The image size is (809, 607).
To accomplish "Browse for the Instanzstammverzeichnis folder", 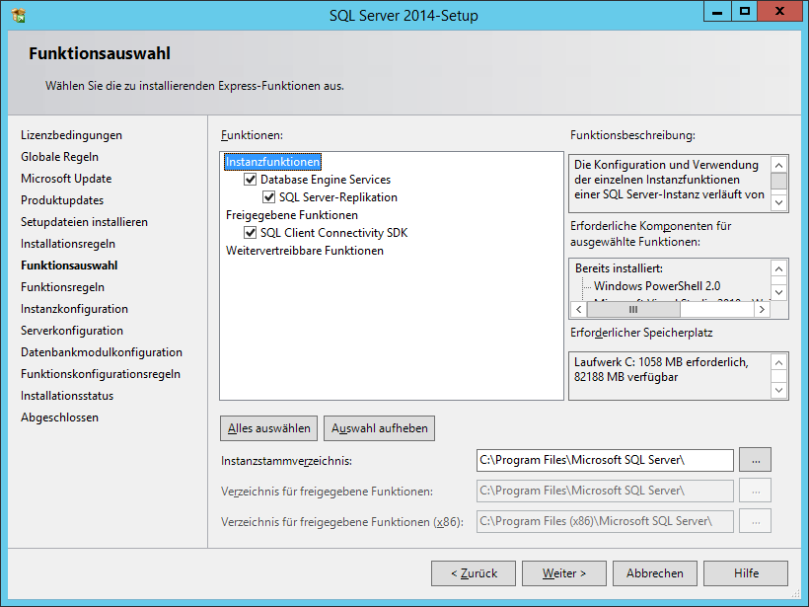I will (755, 460).
